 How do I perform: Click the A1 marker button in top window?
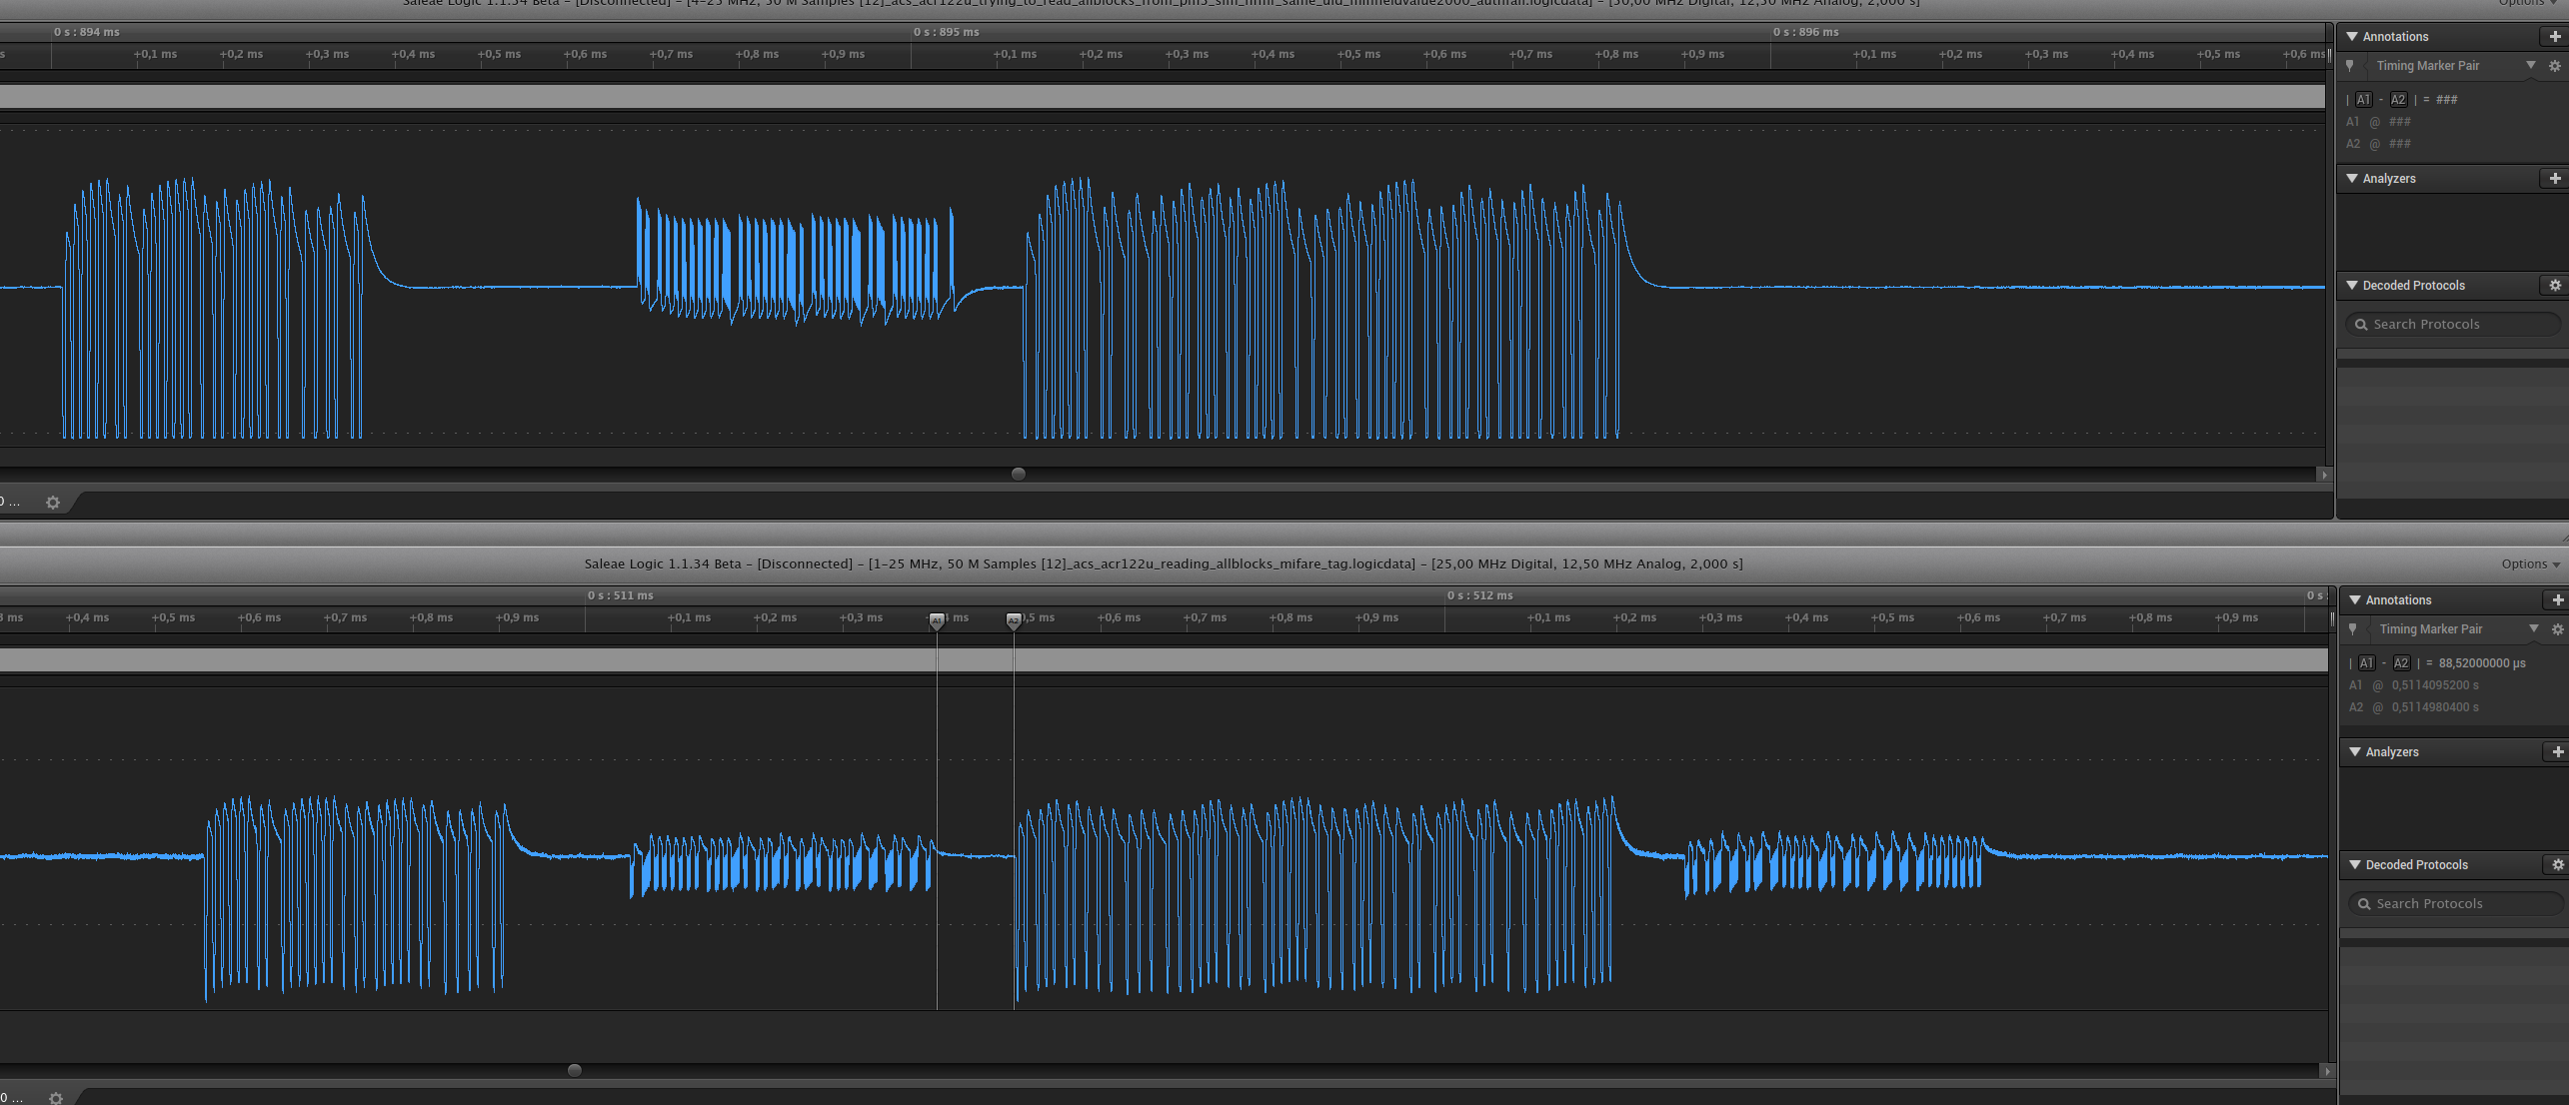pyautogui.click(x=2363, y=100)
